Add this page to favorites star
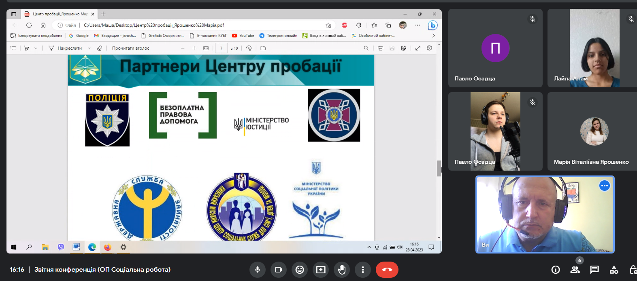The height and width of the screenshot is (281, 637). pyautogui.click(x=328, y=25)
